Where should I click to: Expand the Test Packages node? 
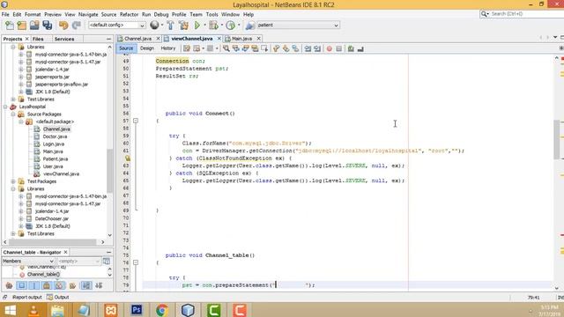click(13, 181)
